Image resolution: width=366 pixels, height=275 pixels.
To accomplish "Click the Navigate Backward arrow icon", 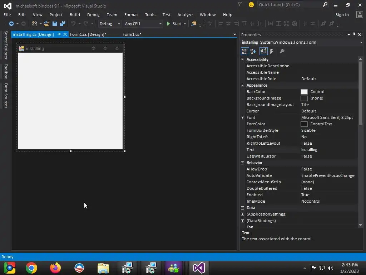I will [11, 24].
